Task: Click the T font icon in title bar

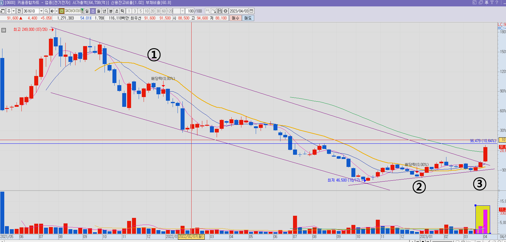Action: [492, 2]
